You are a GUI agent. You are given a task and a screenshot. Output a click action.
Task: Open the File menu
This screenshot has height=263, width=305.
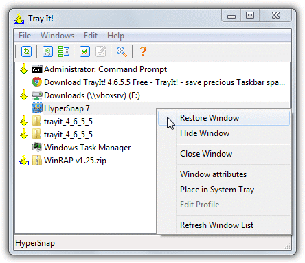(25, 36)
